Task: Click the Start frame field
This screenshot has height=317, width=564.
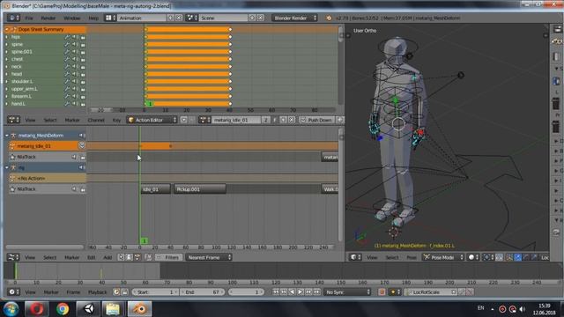Action: click(x=155, y=292)
